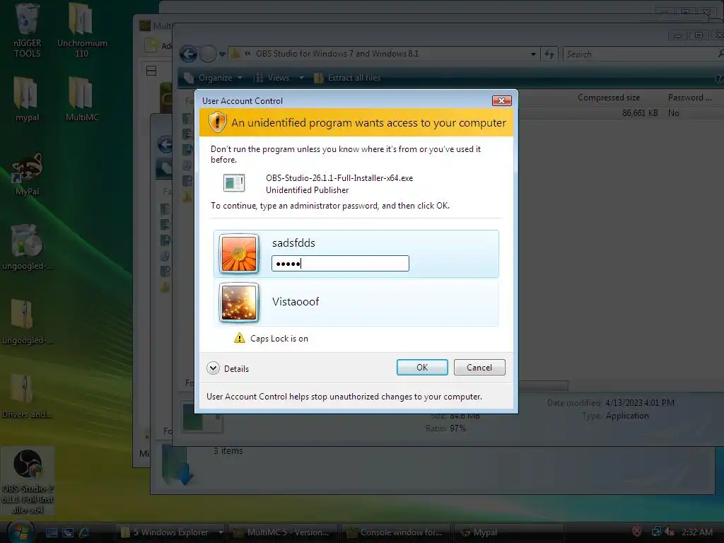This screenshot has height=543, width=724.
Task: Open Explorer recent pages dropdown arrow
Action: pos(222,54)
